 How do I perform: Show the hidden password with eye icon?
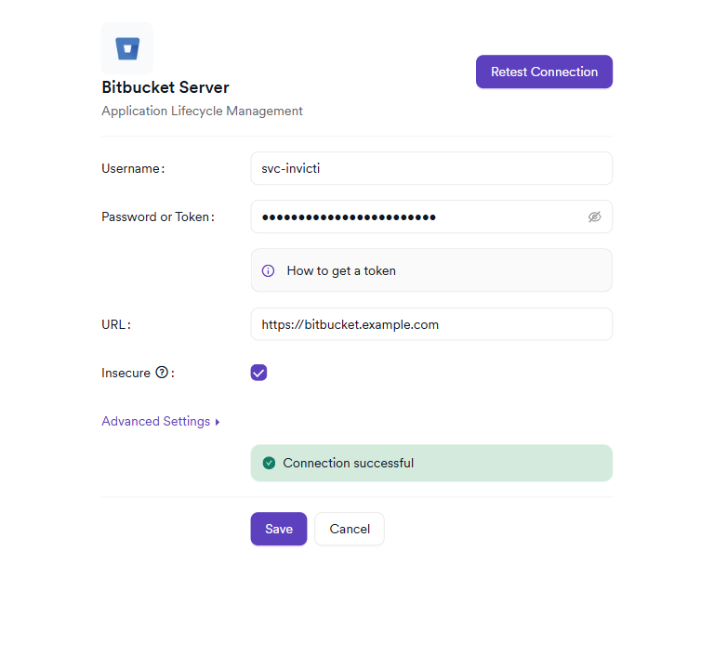pos(595,216)
